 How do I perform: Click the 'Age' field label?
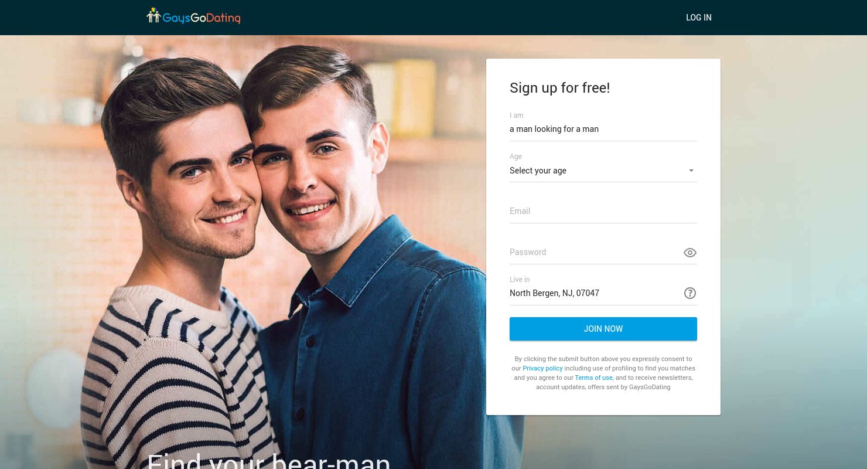pos(516,157)
